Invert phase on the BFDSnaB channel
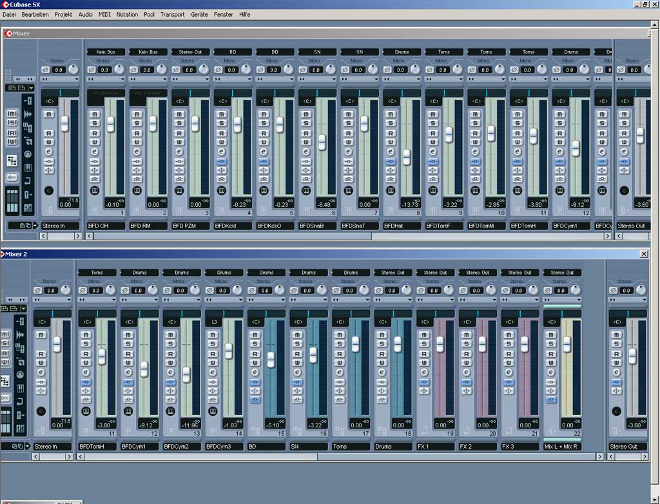The width and height of the screenshot is (660, 504). pyautogui.click(x=303, y=70)
